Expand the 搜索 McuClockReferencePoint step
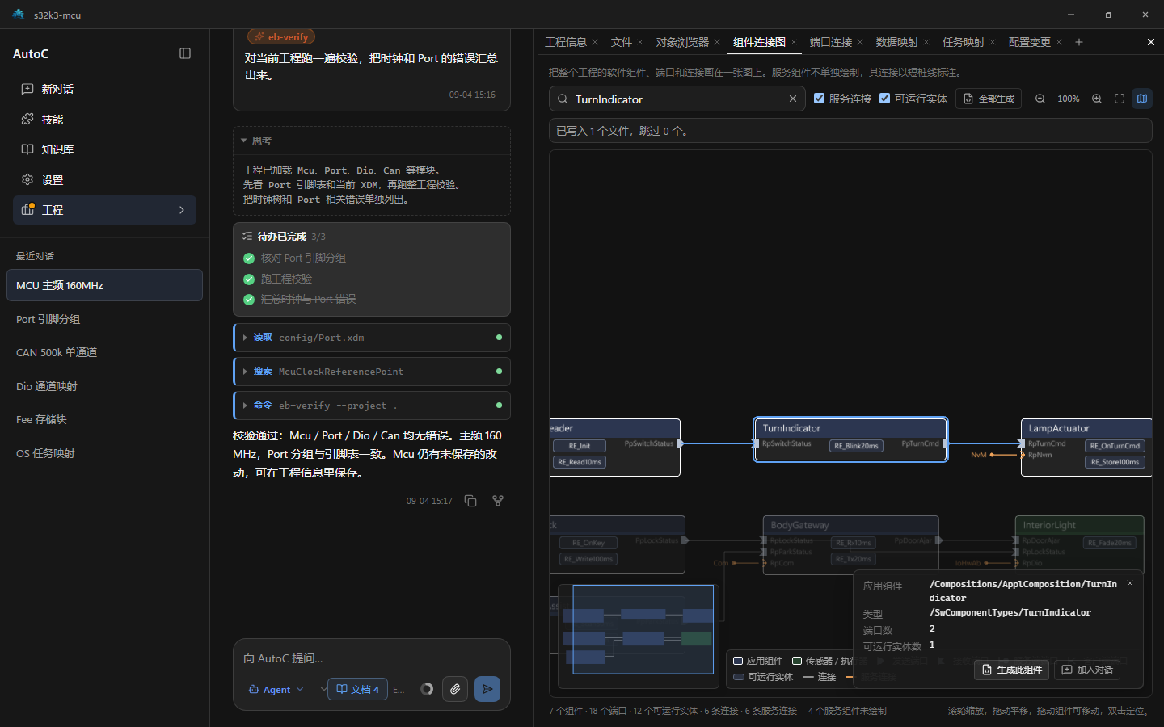The width and height of the screenshot is (1164, 727). click(372, 372)
